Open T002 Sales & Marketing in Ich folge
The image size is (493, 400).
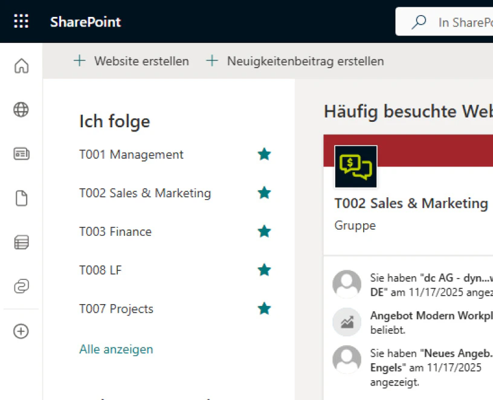point(145,193)
